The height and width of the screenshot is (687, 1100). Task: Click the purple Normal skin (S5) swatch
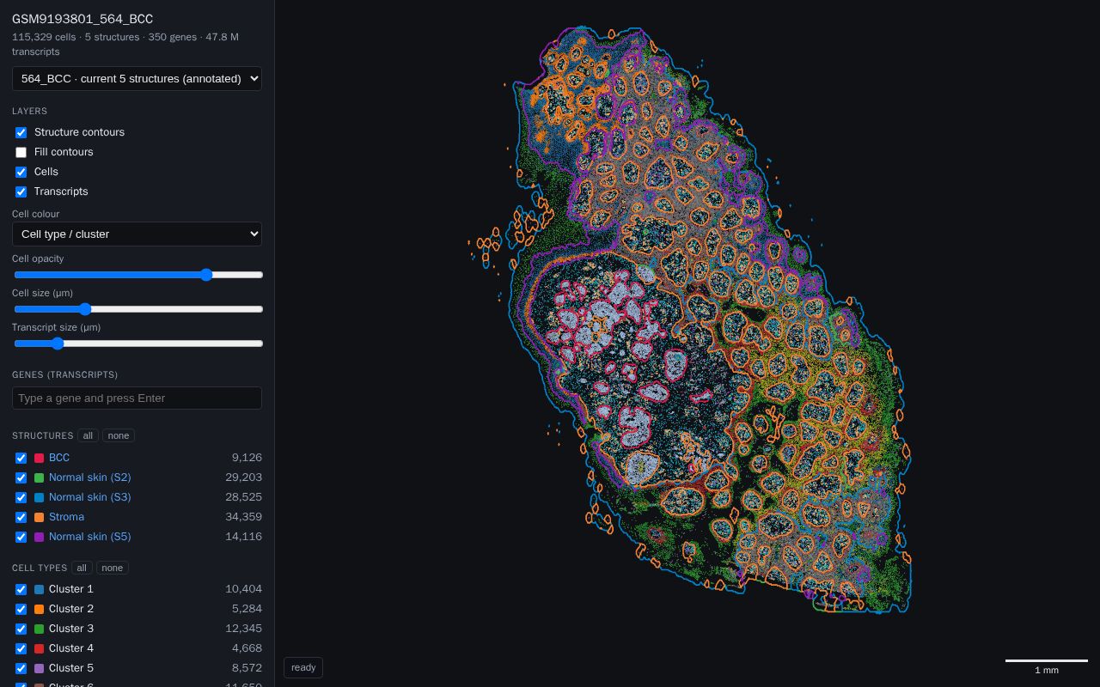39,537
